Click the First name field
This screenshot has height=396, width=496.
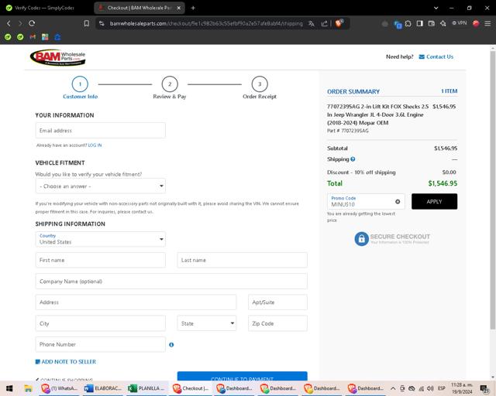pos(100,260)
